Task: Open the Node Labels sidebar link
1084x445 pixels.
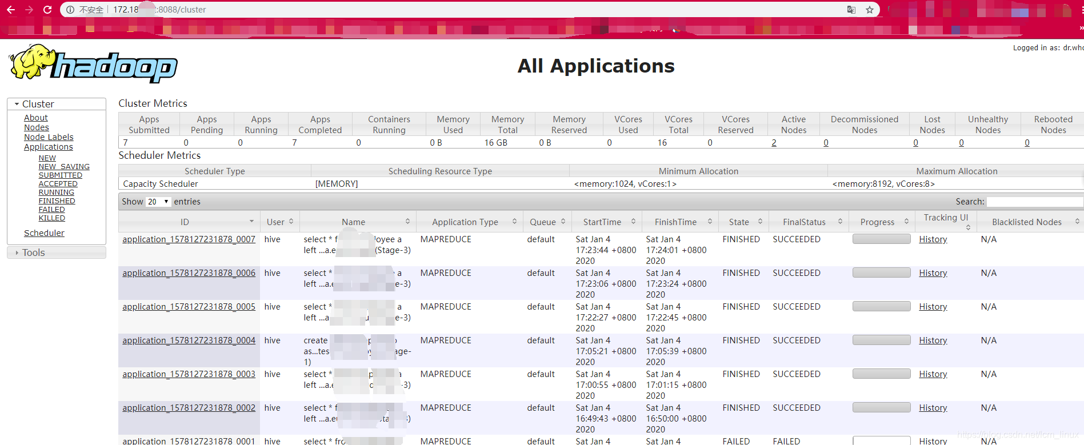Action: point(49,137)
